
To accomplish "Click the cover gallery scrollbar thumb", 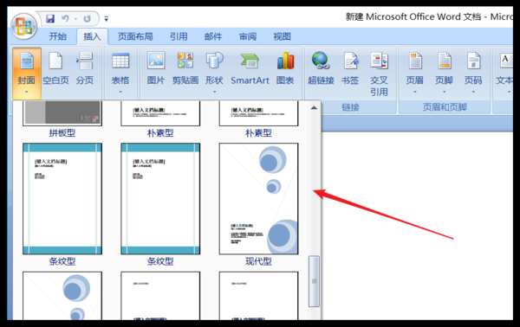I will [x=314, y=281].
